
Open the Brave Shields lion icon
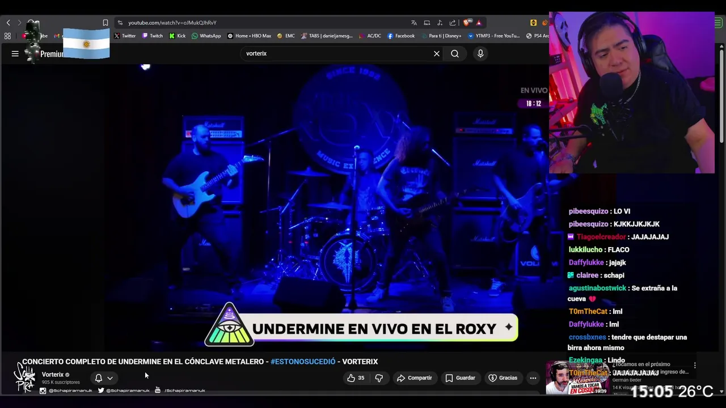pos(467,23)
